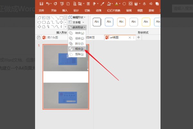
Task: Click the Undo arrow icon
Action: coord(48,4)
